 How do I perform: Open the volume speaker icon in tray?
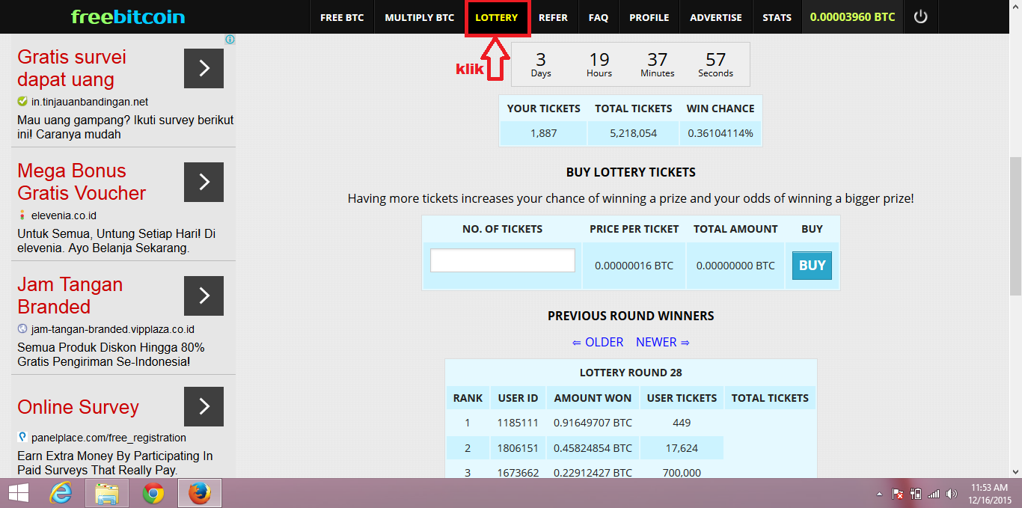(952, 493)
